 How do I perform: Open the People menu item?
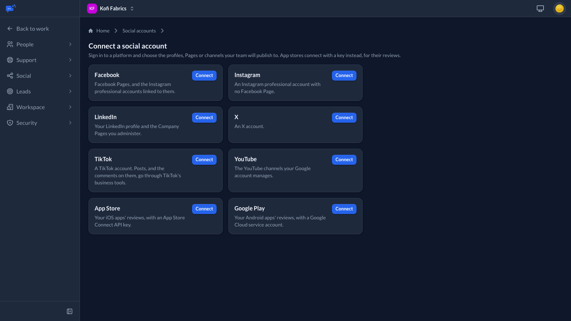tap(40, 44)
